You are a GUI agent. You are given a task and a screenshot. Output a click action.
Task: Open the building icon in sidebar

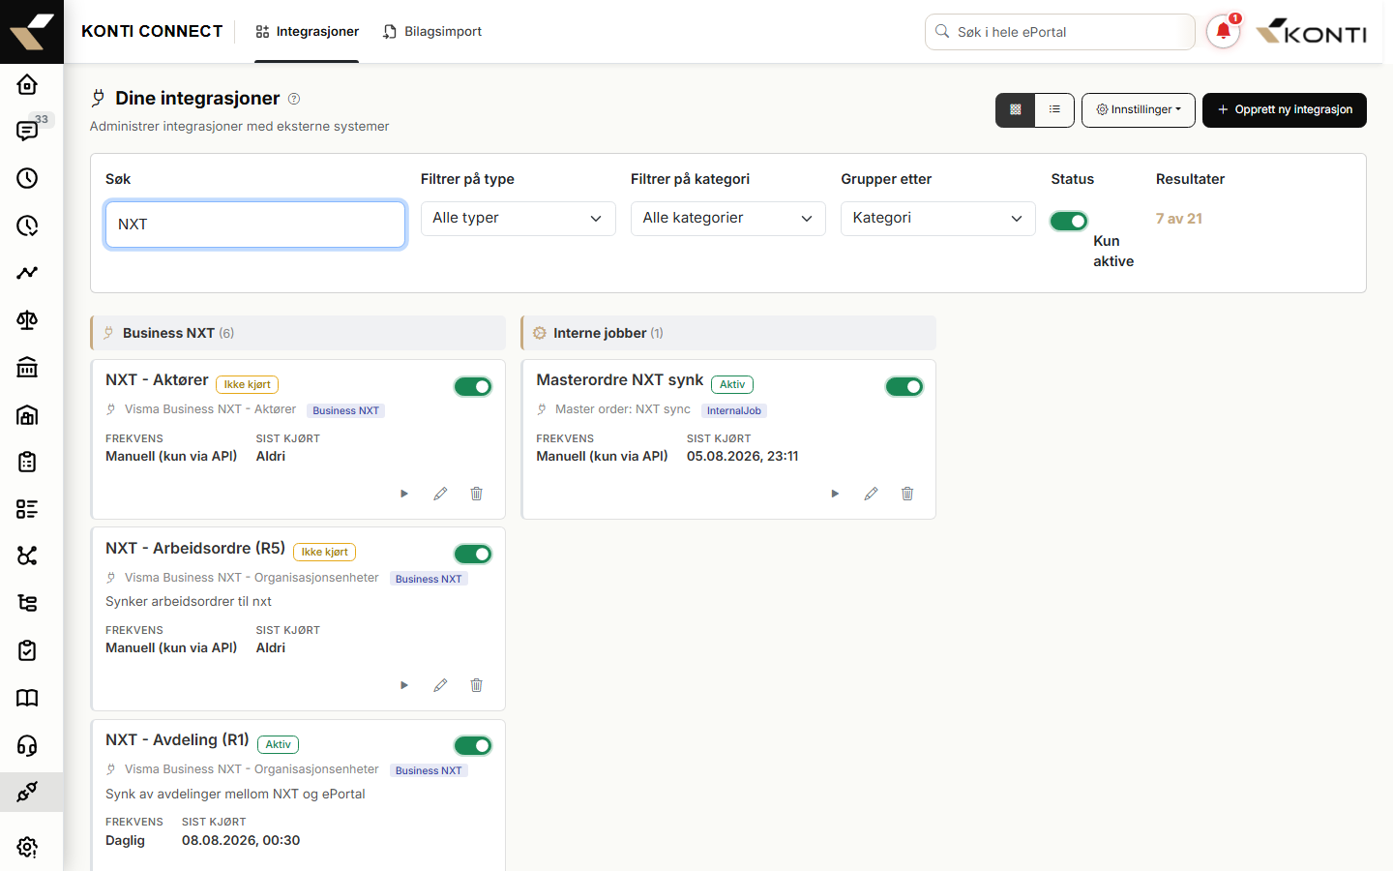click(x=27, y=415)
